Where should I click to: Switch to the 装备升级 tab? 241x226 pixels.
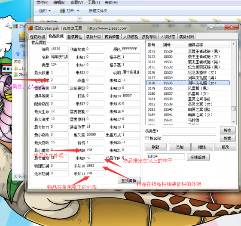coord(93,37)
